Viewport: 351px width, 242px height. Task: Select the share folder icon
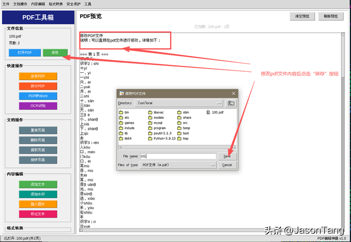(x=179, y=118)
